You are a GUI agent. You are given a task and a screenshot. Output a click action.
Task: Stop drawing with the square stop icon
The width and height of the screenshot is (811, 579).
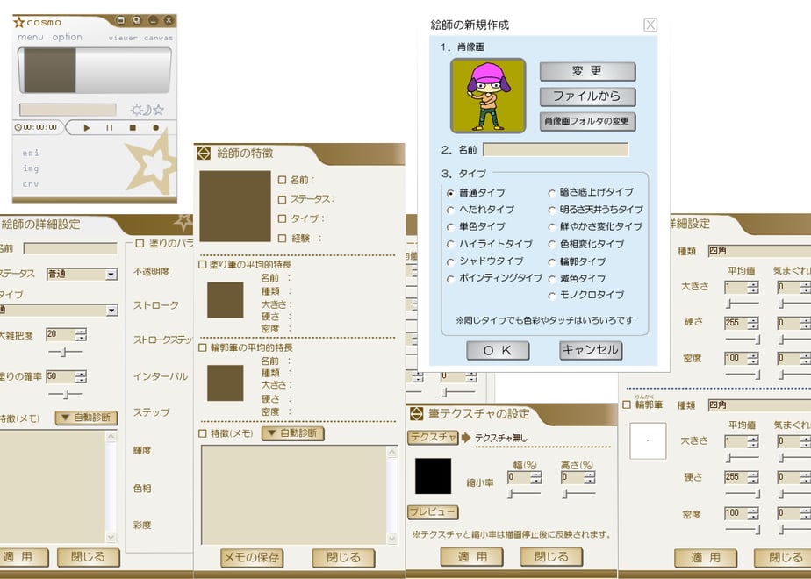133,128
